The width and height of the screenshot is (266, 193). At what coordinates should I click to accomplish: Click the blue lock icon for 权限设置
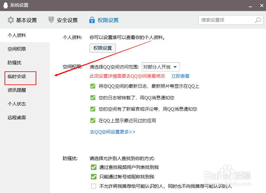(x=92, y=20)
